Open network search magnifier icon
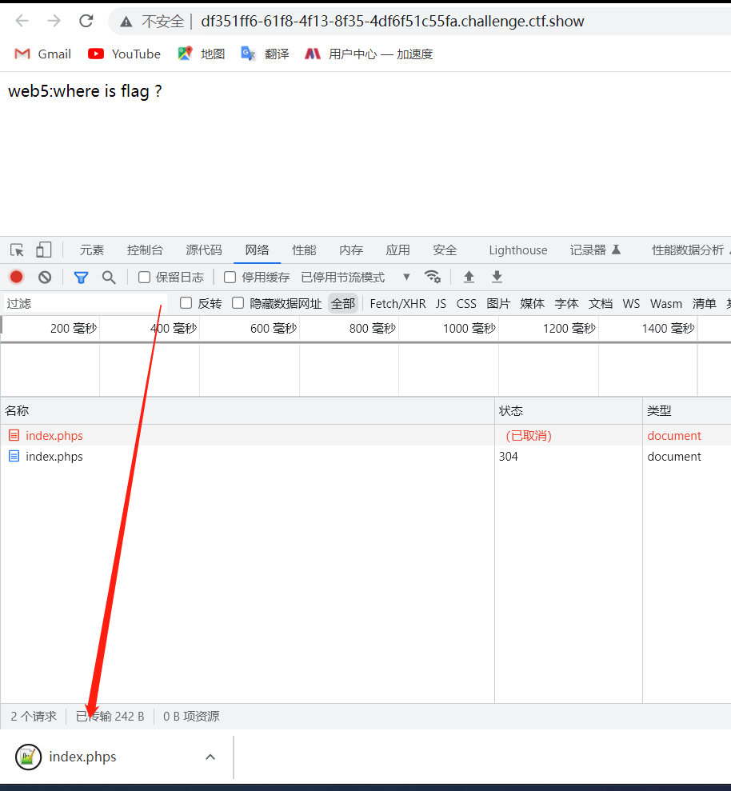The image size is (731, 791). [109, 277]
